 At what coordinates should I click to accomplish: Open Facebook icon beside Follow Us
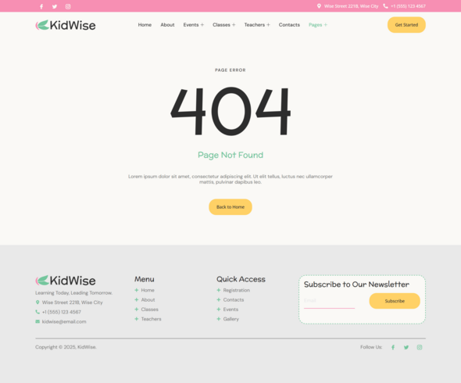point(393,347)
